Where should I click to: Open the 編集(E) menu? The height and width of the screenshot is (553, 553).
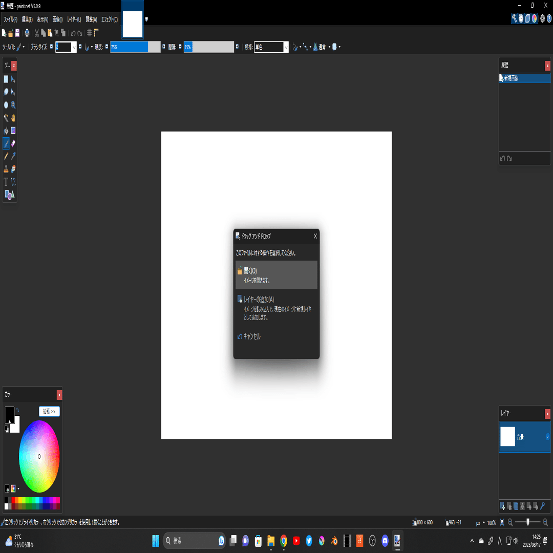point(27,19)
